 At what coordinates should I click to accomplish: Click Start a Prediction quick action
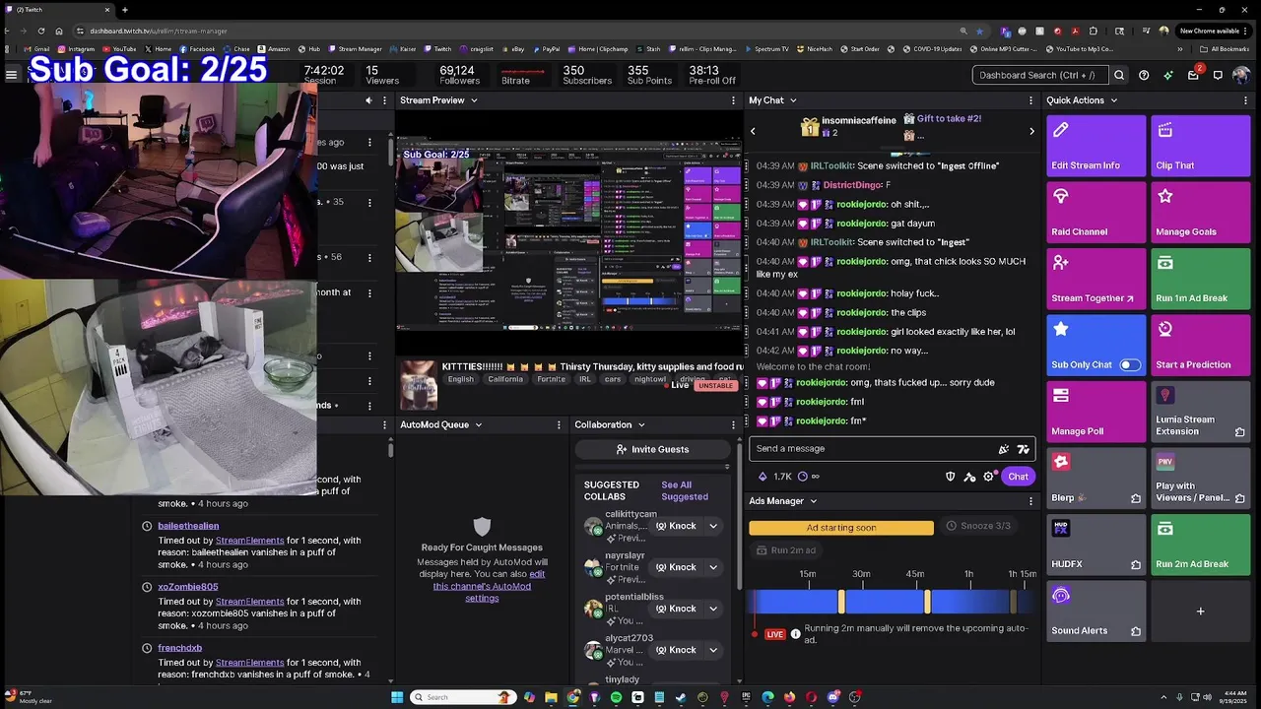tap(1200, 346)
